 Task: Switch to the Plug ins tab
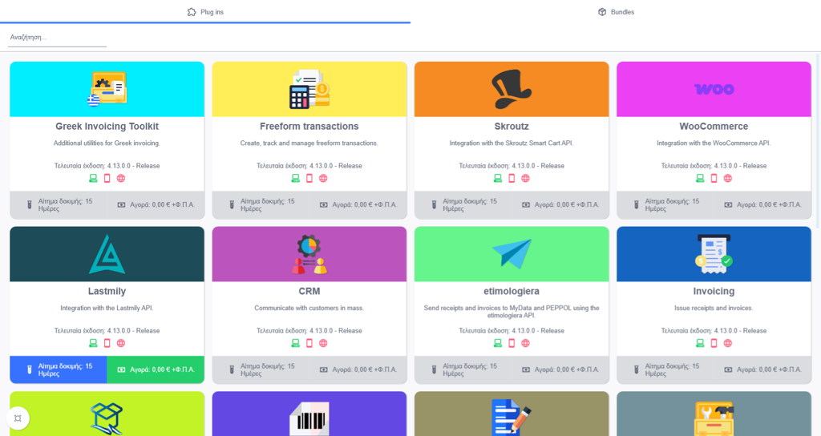coord(205,12)
